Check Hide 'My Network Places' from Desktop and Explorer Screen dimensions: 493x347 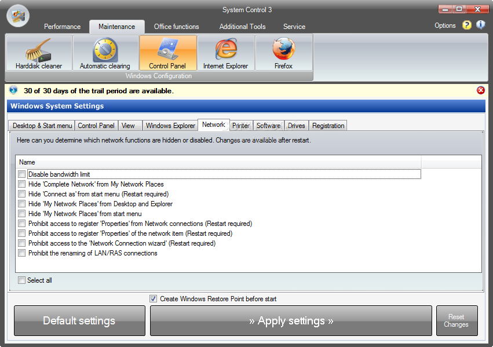[21, 204]
